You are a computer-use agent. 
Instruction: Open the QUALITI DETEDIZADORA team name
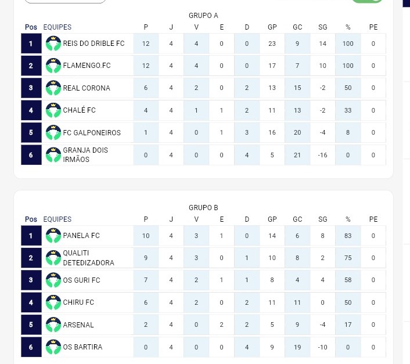(89, 258)
